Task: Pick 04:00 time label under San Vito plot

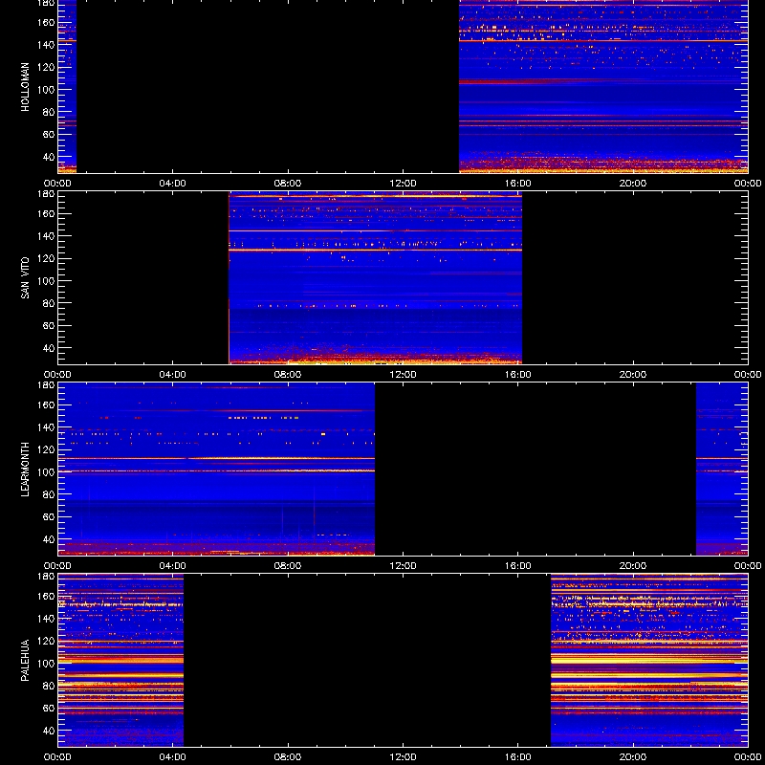Action: coord(173,375)
